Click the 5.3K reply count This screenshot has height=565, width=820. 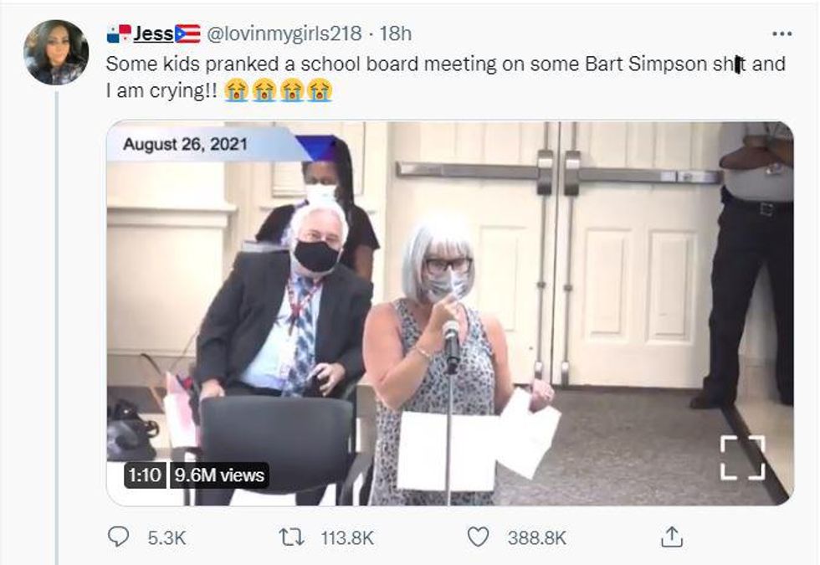(x=165, y=537)
